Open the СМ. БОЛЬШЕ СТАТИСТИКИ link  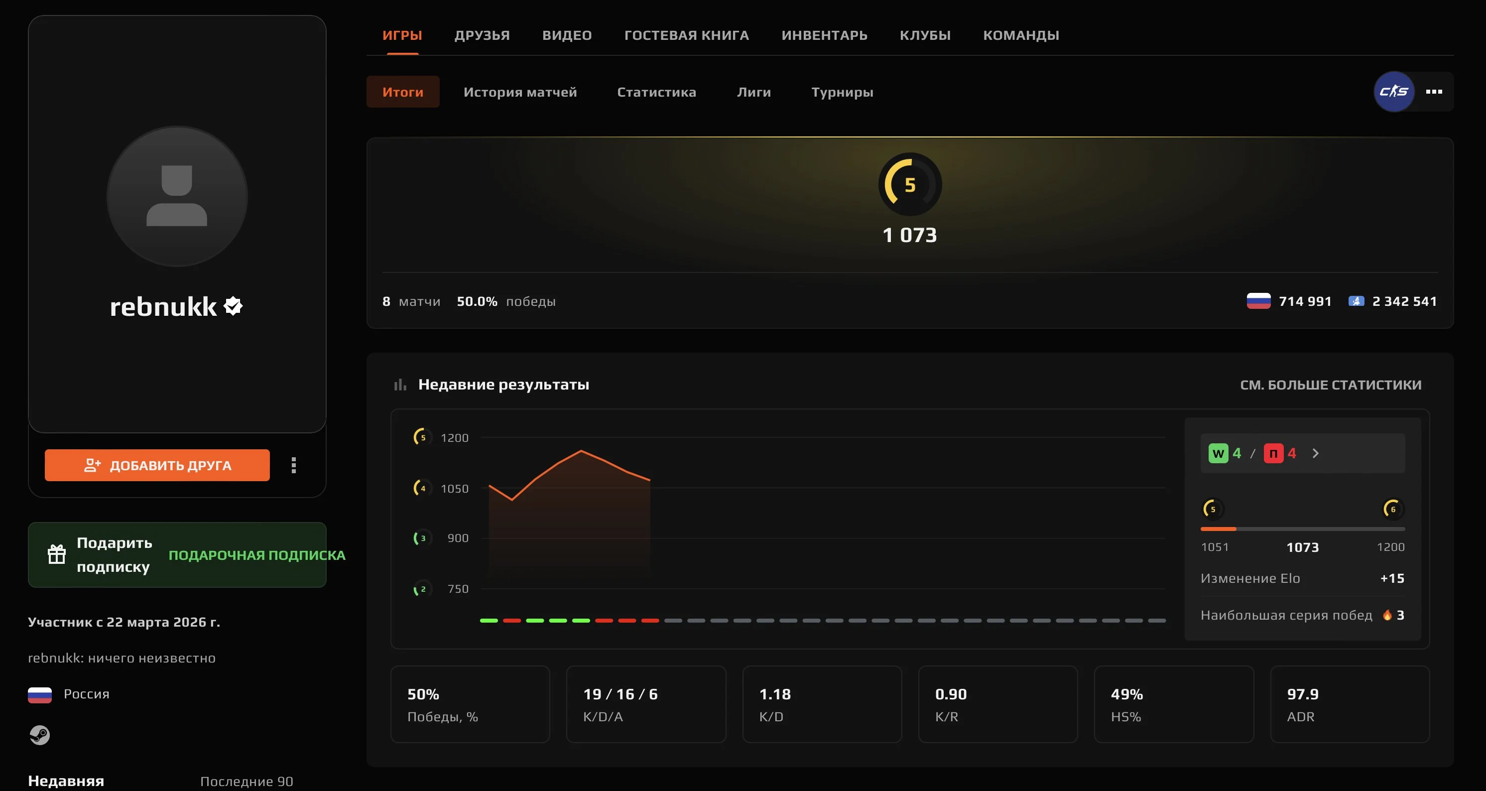1330,385
